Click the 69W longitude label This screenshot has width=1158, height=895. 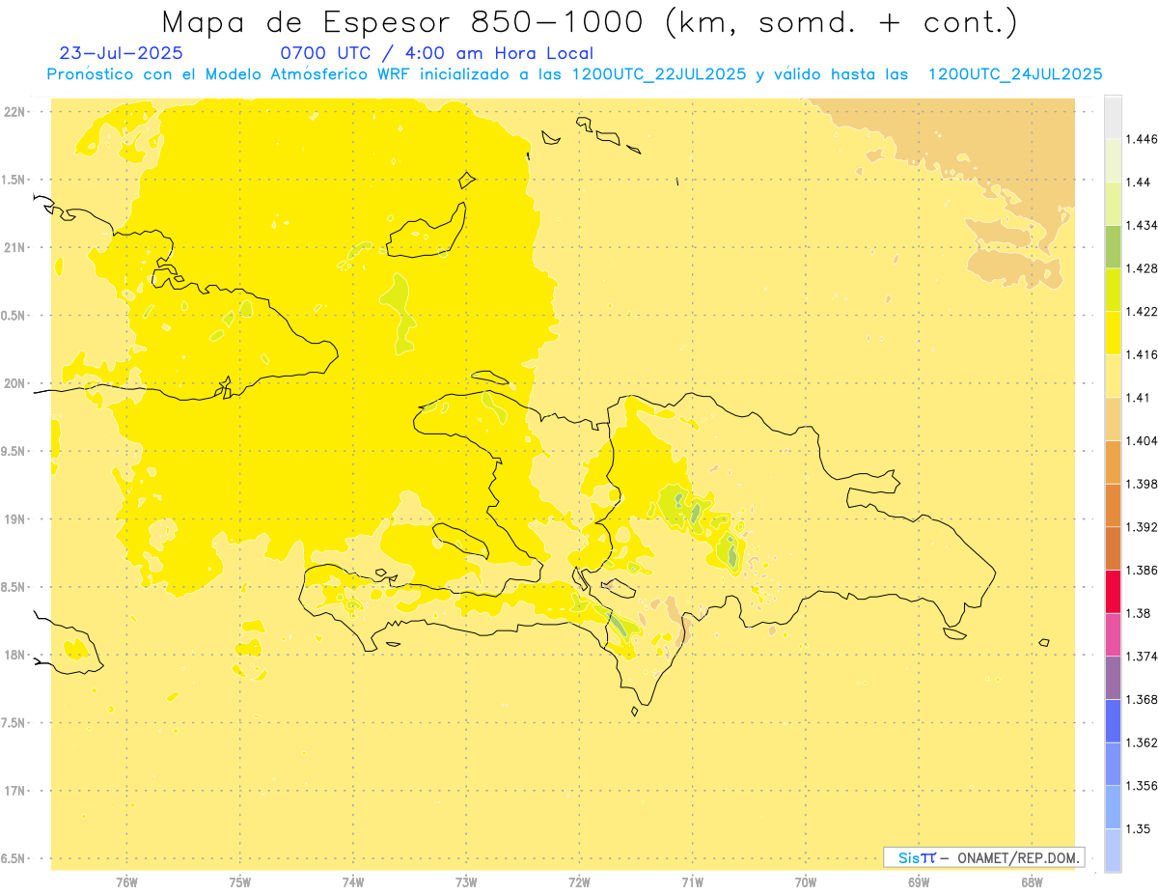[x=919, y=882]
